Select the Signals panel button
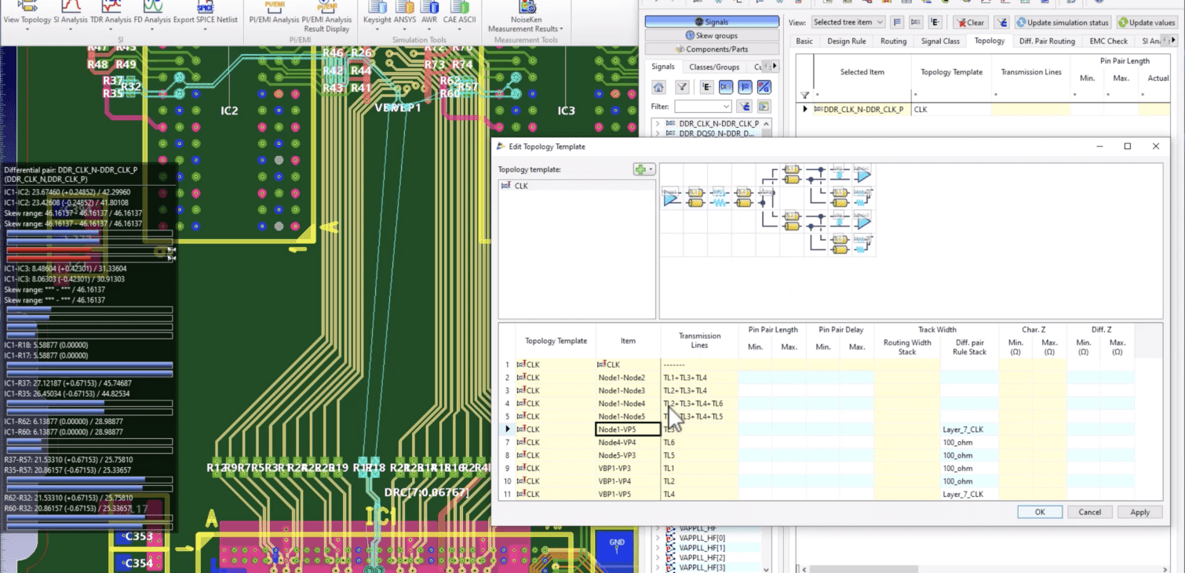The height and width of the screenshot is (573, 1185). tap(712, 22)
